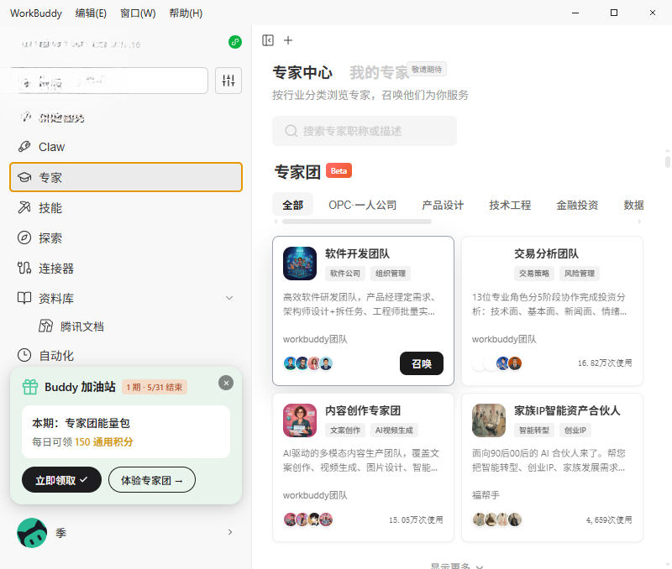Close the Buddy 加油站 promo card
Screen dimensions: 672x569
coord(226,383)
